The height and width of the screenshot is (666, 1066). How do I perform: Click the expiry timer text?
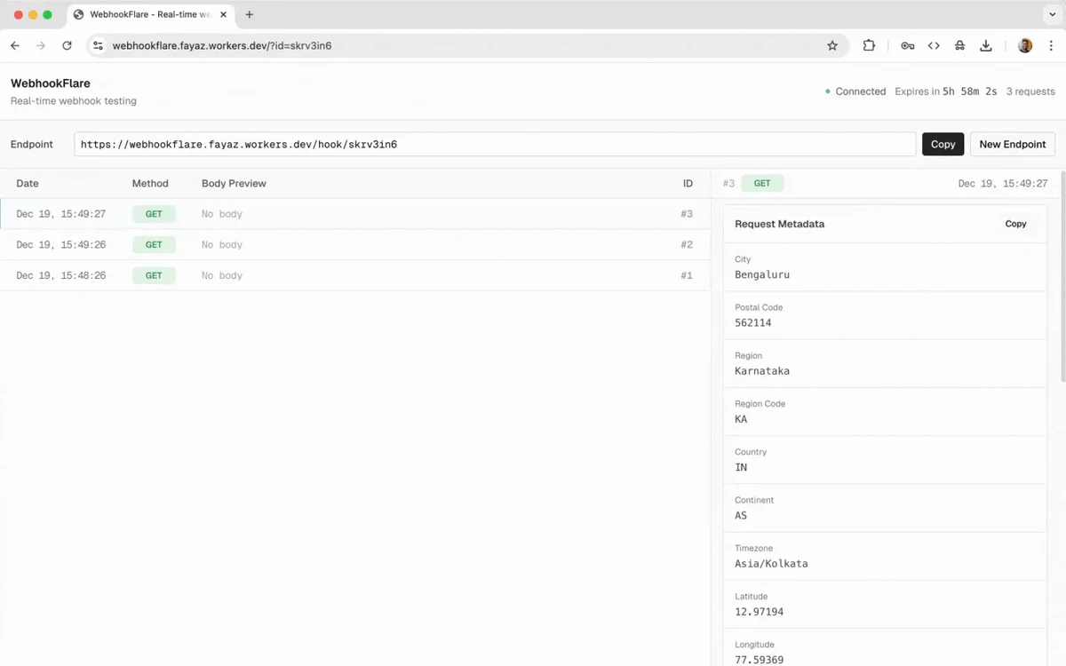[x=945, y=91]
